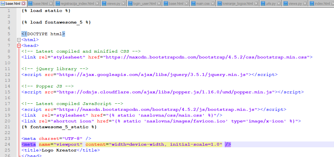Viewport: 334px width, 157px height.
Task: Open the kreiranje_logoa.html tab
Action: 237,4
